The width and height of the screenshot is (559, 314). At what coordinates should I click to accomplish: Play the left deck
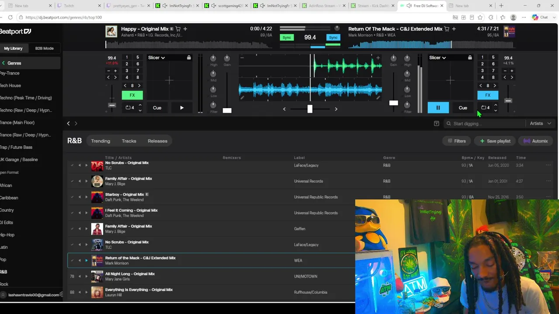point(182,108)
